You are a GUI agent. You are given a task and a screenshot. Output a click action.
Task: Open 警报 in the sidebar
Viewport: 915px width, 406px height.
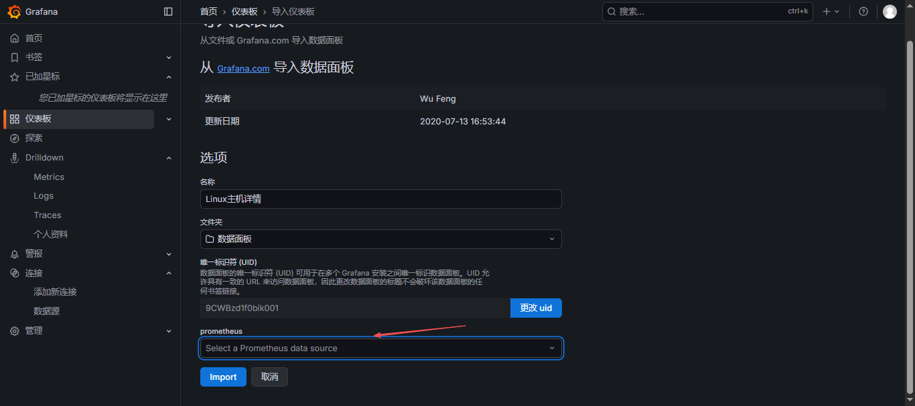tap(34, 254)
